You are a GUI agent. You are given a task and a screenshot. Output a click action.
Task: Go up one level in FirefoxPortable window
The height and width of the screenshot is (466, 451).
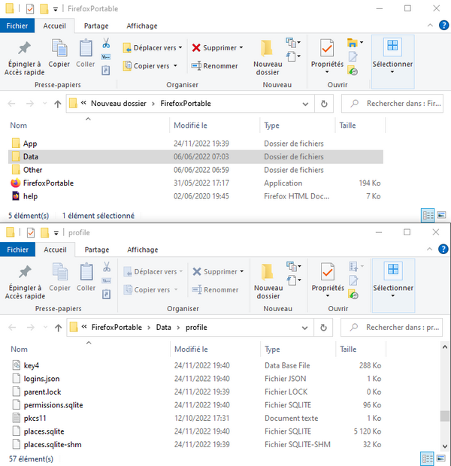(58, 104)
